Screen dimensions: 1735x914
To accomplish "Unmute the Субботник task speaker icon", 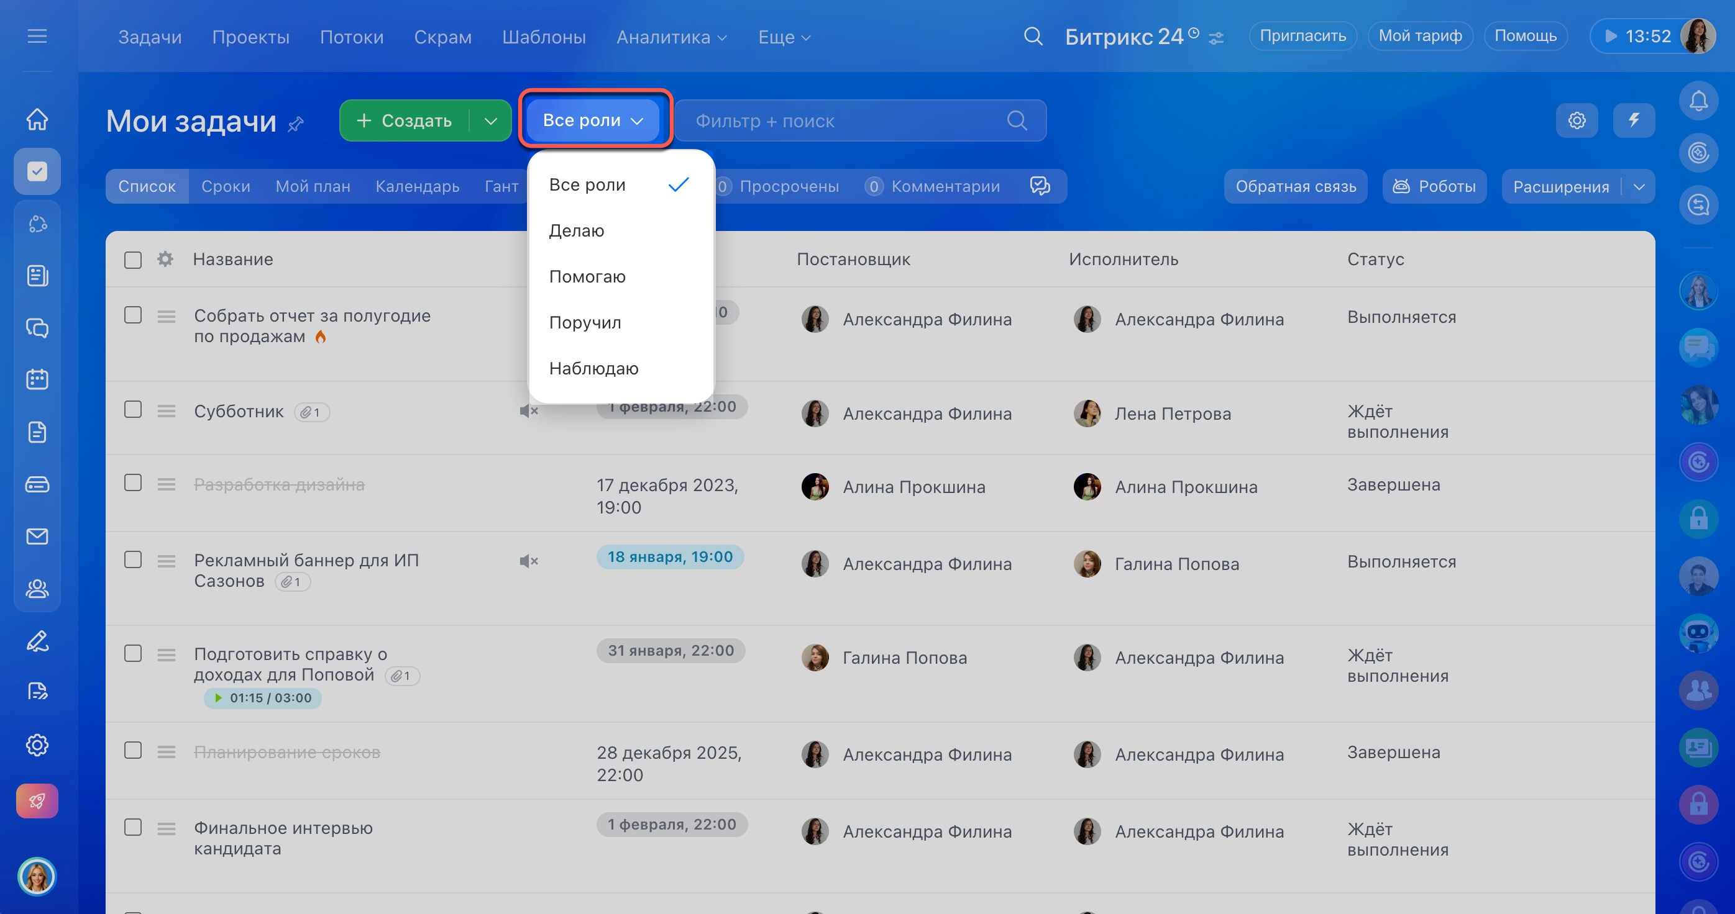I will tap(528, 410).
